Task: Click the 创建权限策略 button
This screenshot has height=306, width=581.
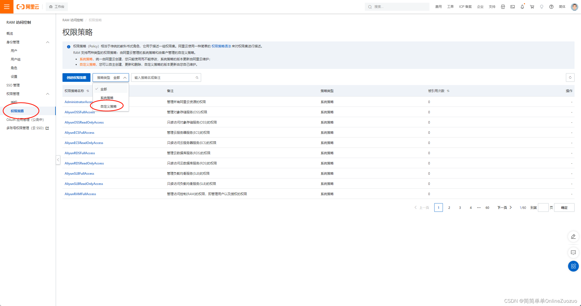Action: pos(76,78)
